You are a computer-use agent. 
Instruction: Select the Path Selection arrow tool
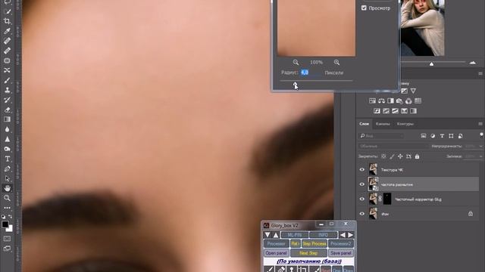7,178
